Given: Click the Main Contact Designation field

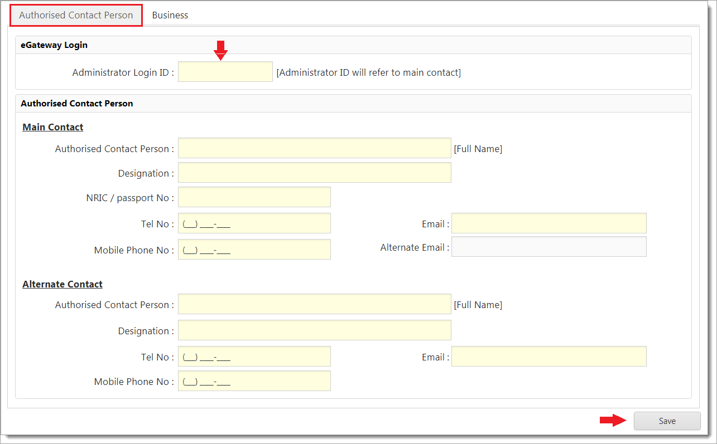Looking at the screenshot, I should pyautogui.click(x=314, y=173).
